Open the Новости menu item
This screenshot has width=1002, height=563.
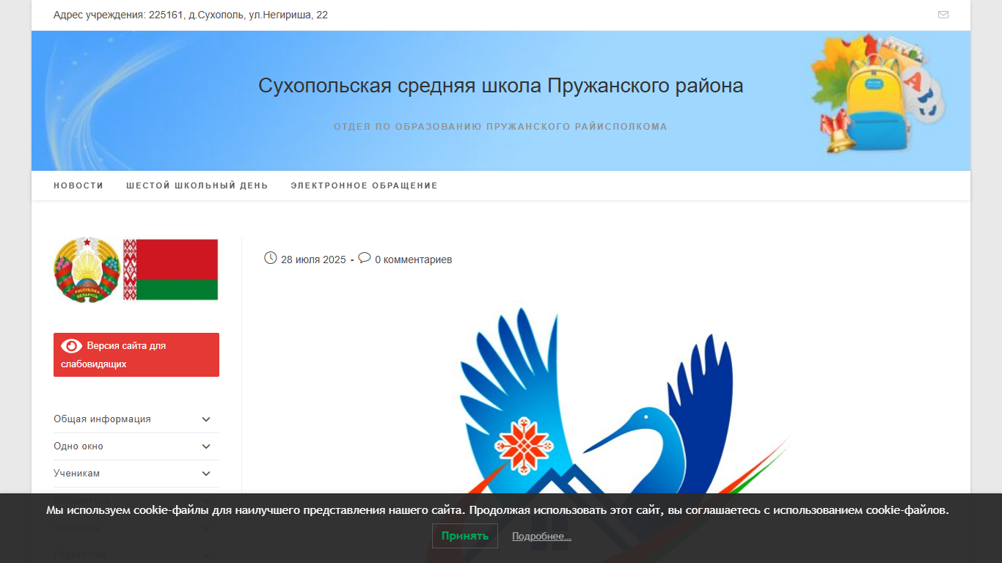point(78,185)
